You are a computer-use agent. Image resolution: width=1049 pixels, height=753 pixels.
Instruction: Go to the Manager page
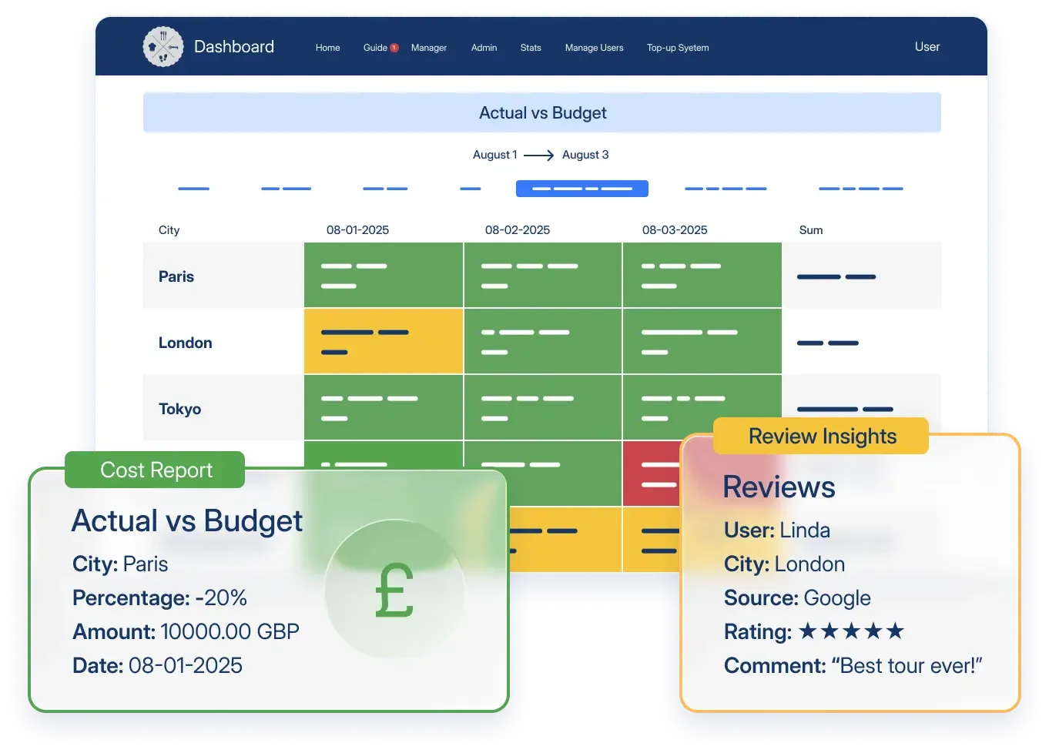429,48
